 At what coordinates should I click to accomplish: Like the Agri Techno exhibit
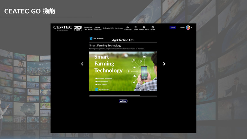[x=123, y=101]
